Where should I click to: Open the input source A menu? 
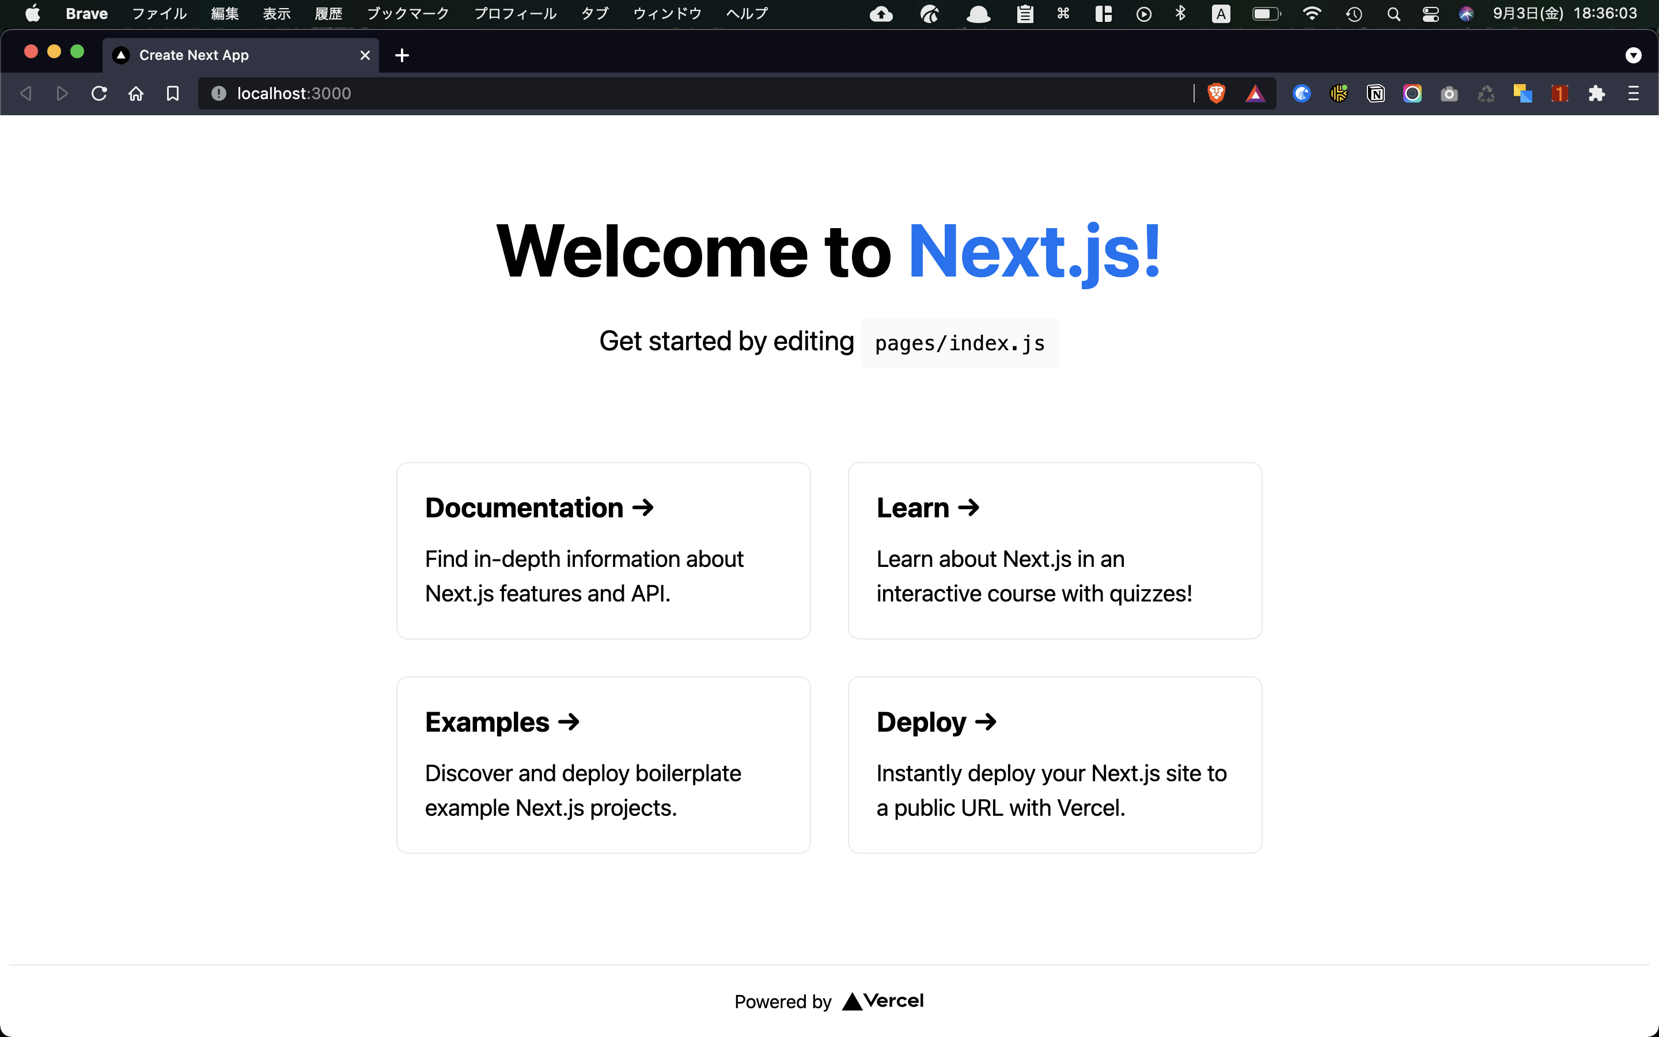tap(1221, 14)
